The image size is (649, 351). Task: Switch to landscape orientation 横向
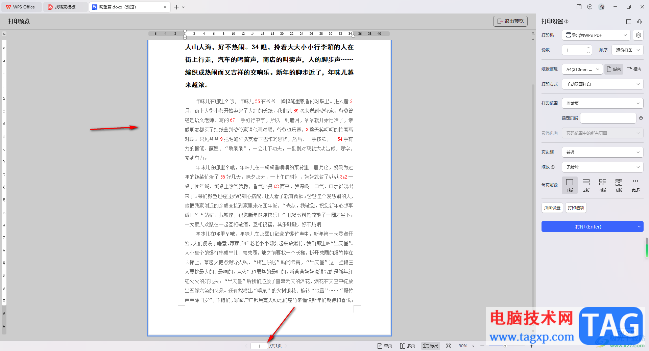coord(634,69)
